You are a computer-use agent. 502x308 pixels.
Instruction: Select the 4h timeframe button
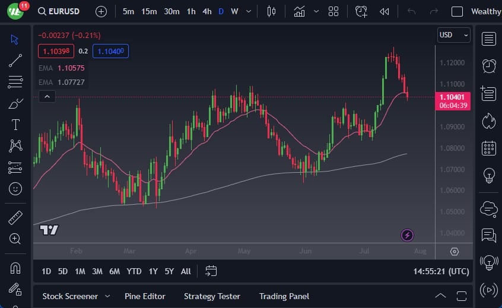(206, 11)
